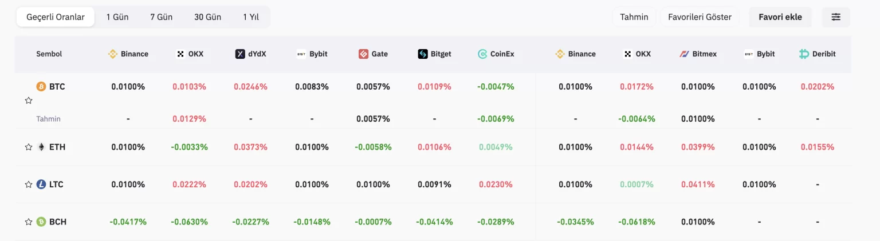
Task: Click the Tahmin button
Action: coord(634,17)
